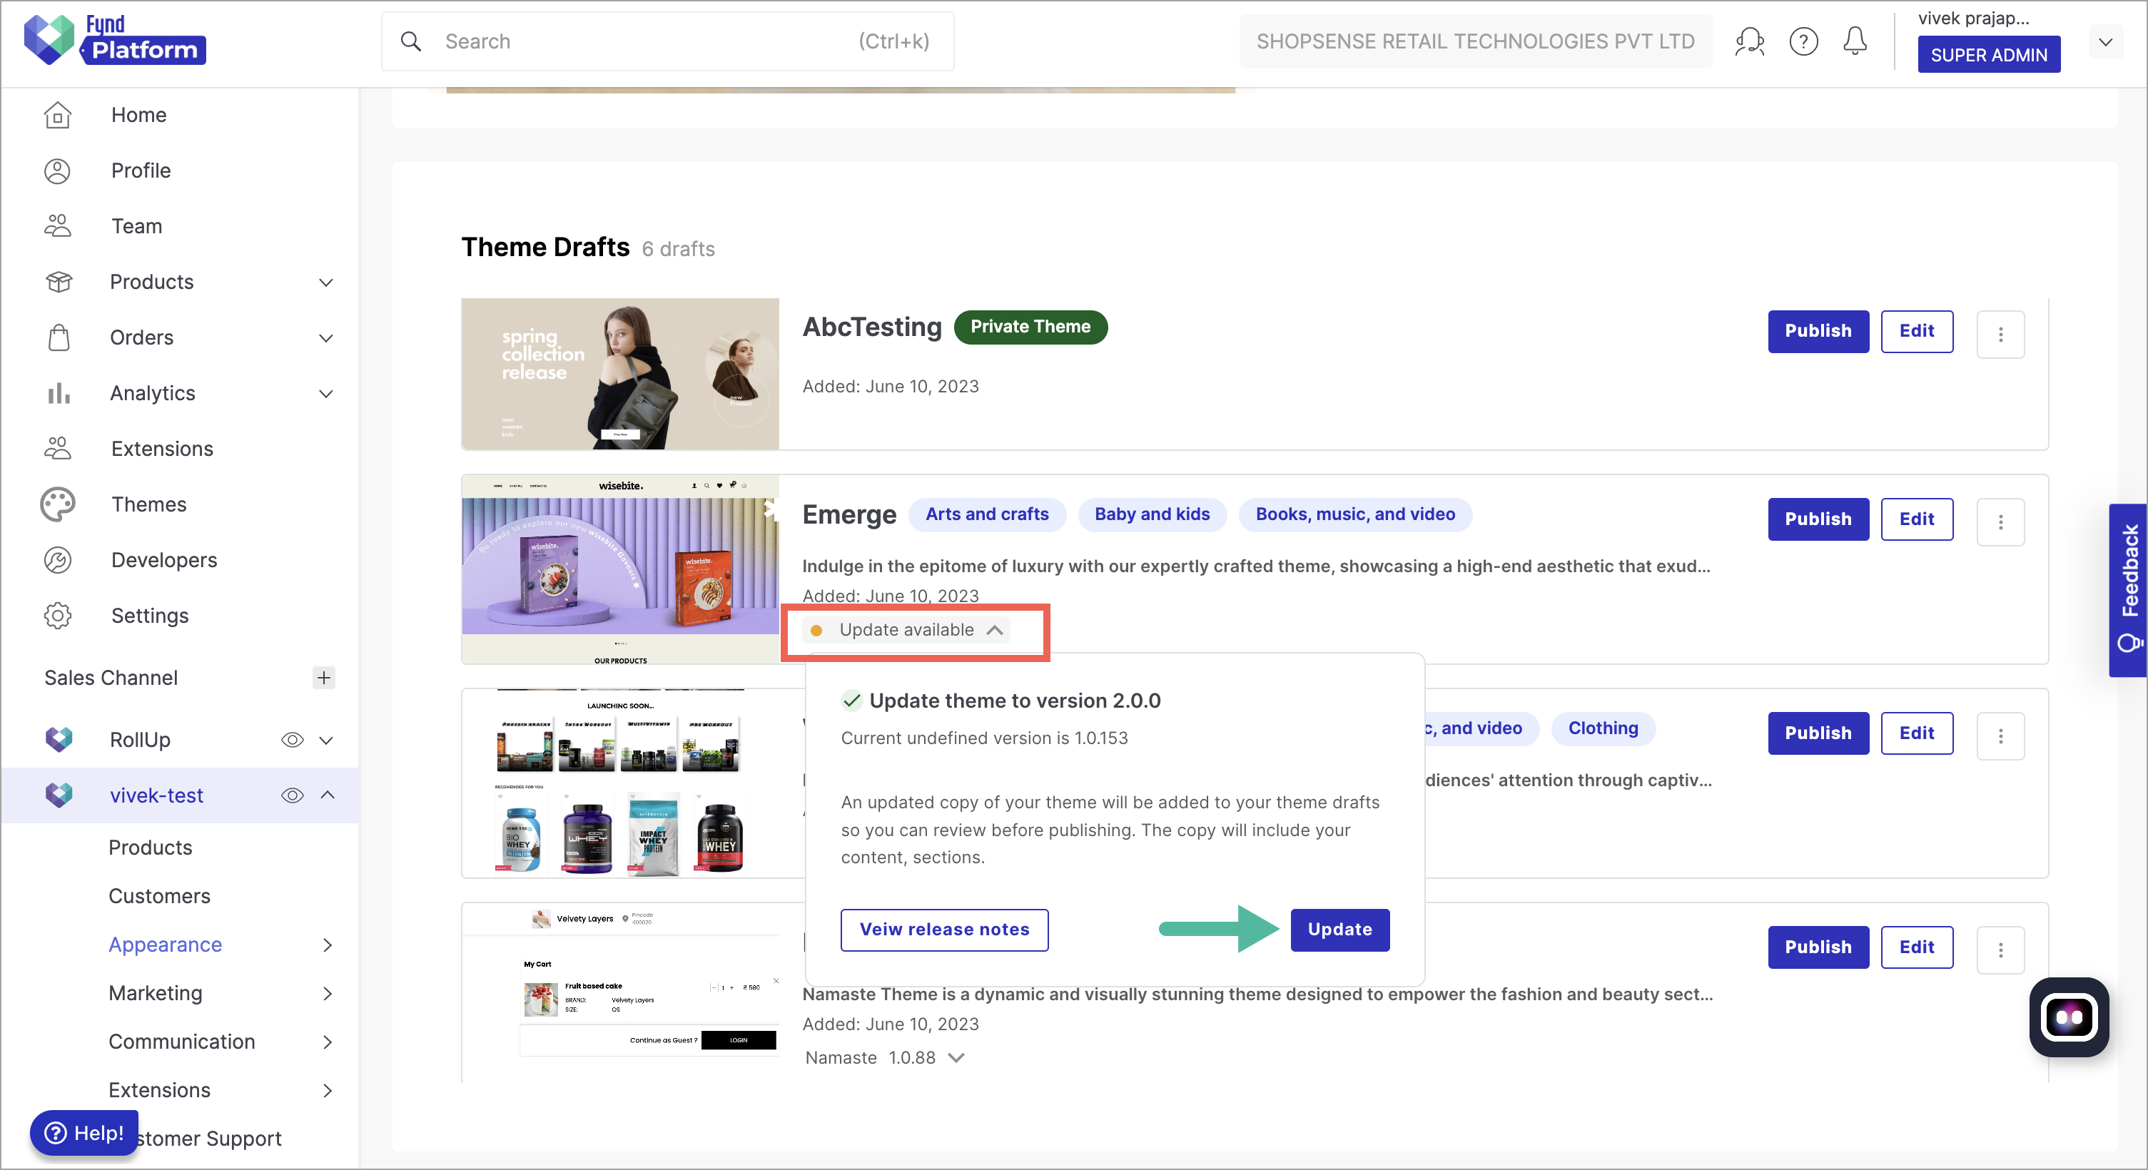Click the Arts and crafts tag
The height and width of the screenshot is (1170, 2148).
point(987,514)
